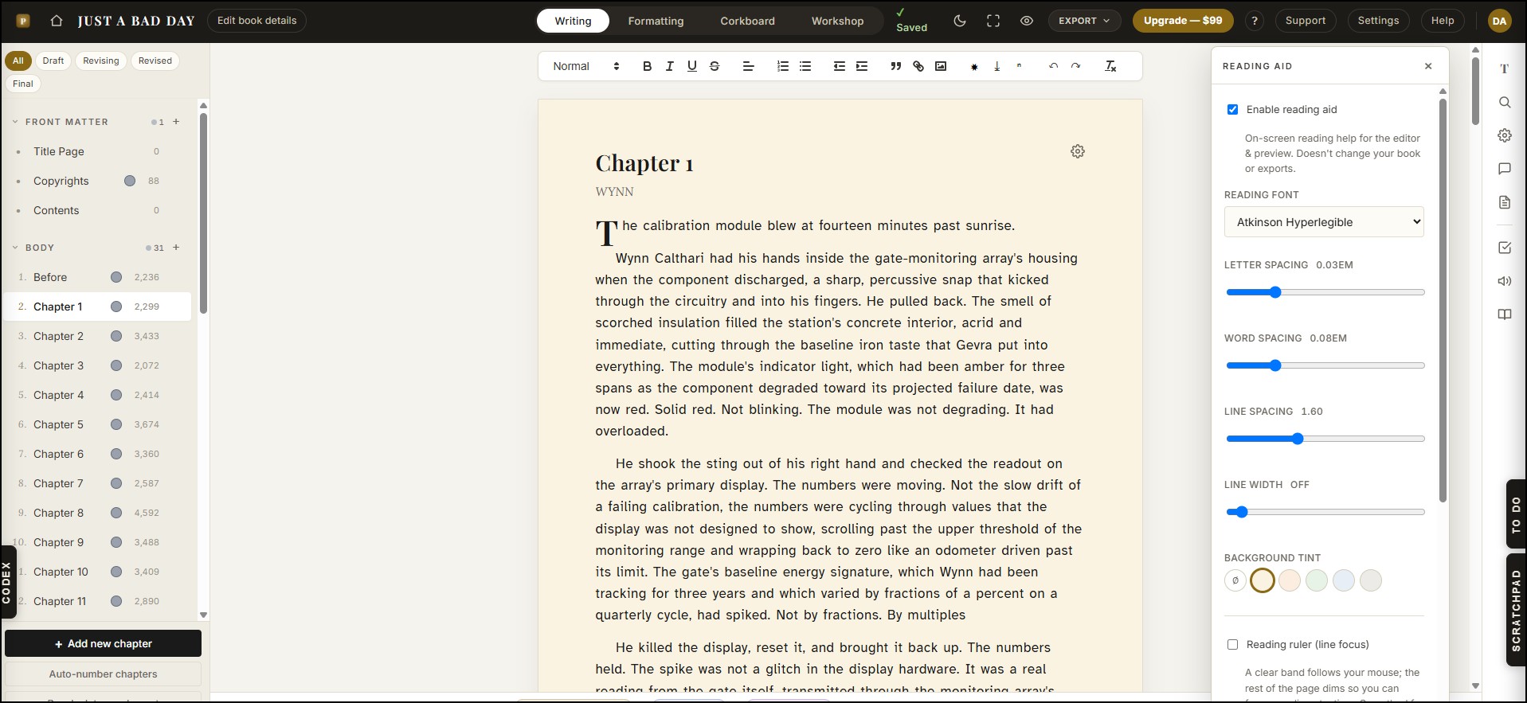Redo the last edit

(1075, 66)
